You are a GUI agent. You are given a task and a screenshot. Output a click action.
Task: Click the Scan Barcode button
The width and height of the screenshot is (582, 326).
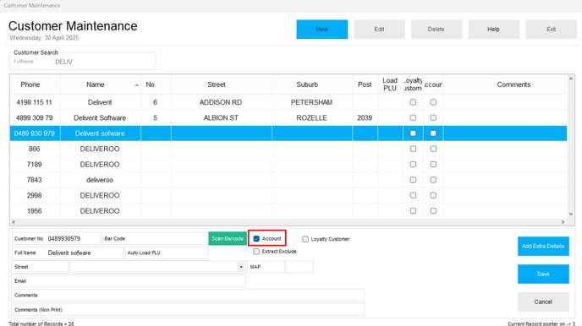228,238
